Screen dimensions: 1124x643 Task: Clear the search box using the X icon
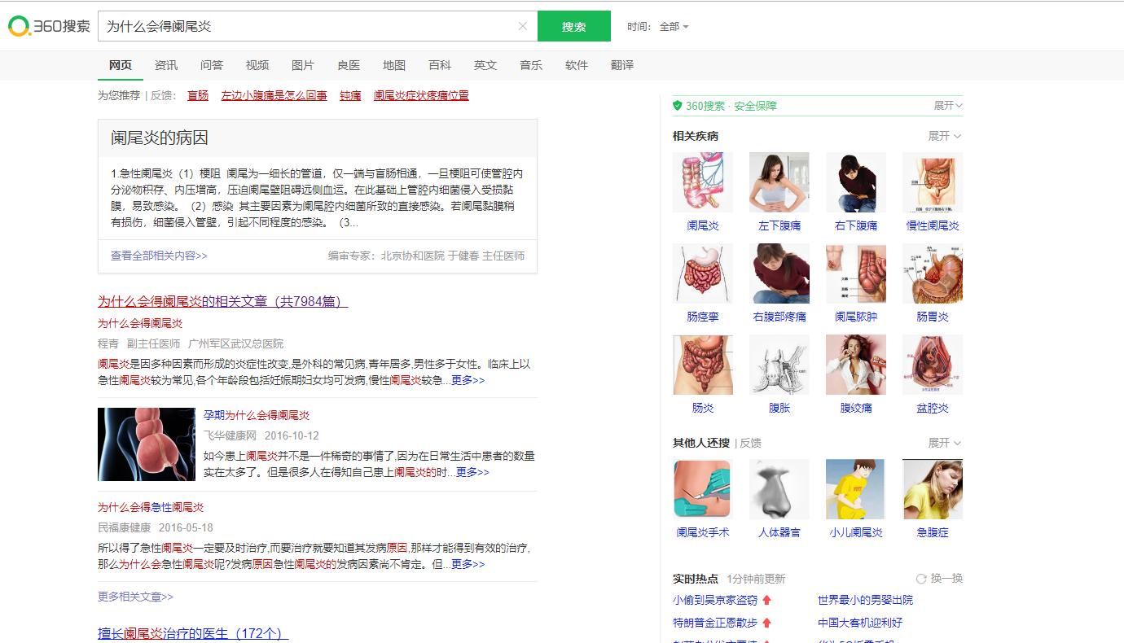coord(522,25)
